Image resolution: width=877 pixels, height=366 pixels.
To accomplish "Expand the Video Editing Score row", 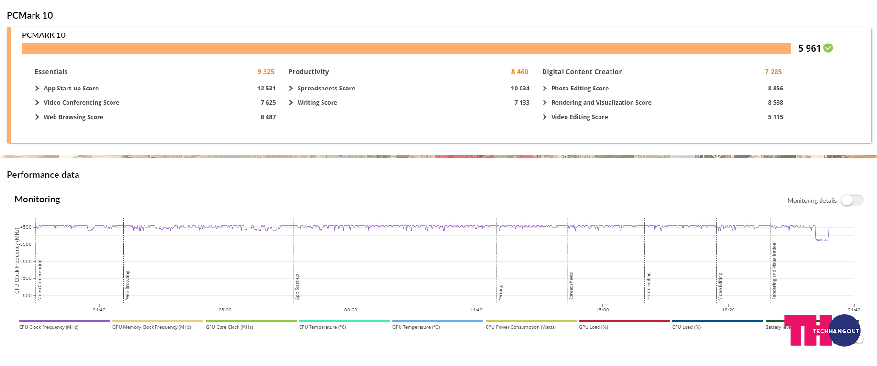I will 544,117.
